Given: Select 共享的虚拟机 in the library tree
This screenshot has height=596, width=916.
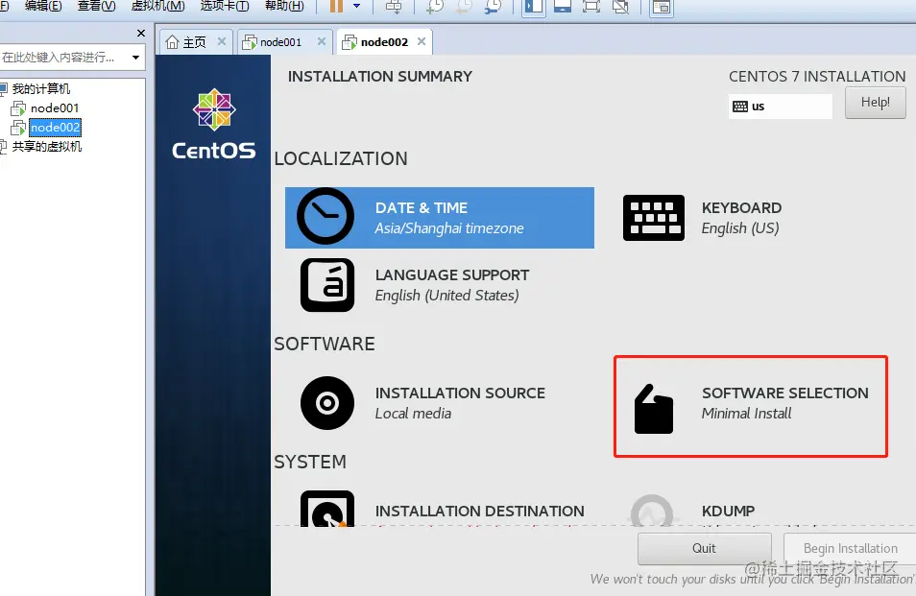Looking at the screenshot, I should point(47,147).
